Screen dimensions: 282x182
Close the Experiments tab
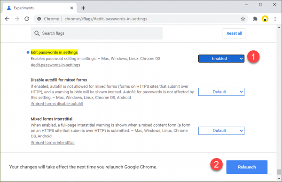[71, 8]
